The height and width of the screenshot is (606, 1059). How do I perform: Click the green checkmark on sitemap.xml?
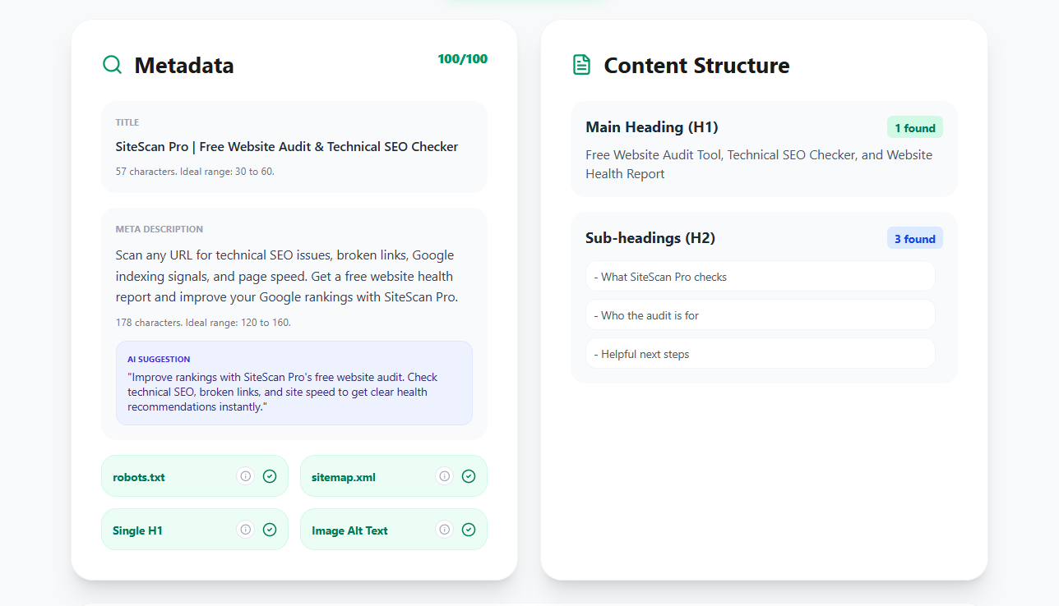pyautogui.click(x=468, y=475)
